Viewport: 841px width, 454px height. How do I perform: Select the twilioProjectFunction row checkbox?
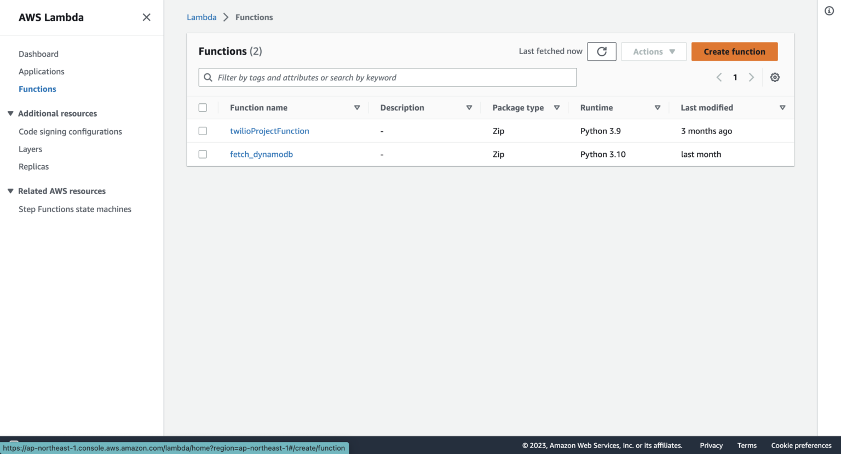pos(203,131)
